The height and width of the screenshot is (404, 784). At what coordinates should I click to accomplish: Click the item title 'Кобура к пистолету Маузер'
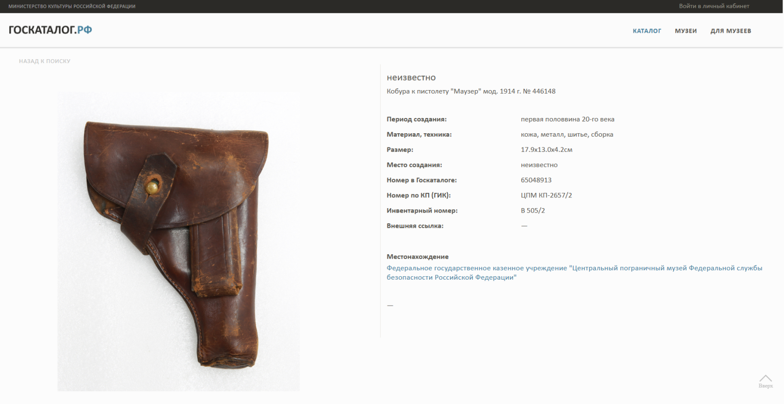point(471,91)
